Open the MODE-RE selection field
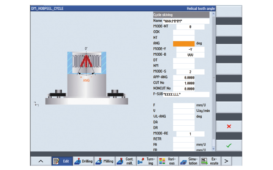The width and height of the screenshot is (273, 170). [x=188, y=134]
